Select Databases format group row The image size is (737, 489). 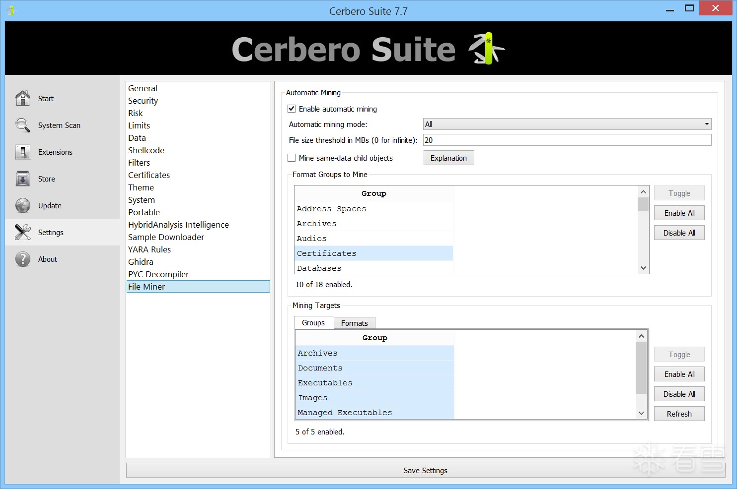point(374,268)
